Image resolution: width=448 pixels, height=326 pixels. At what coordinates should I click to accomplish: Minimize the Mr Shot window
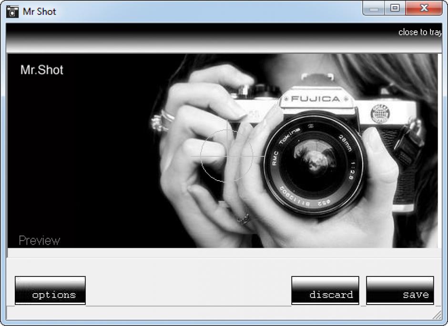tap(374, 8)
